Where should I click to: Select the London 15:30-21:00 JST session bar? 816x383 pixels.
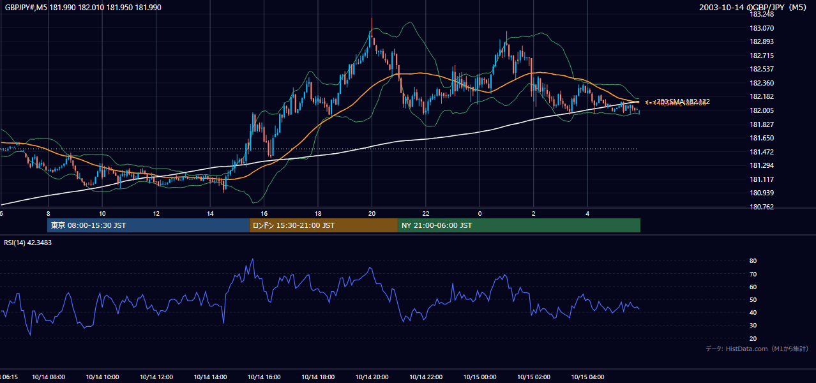324,225
